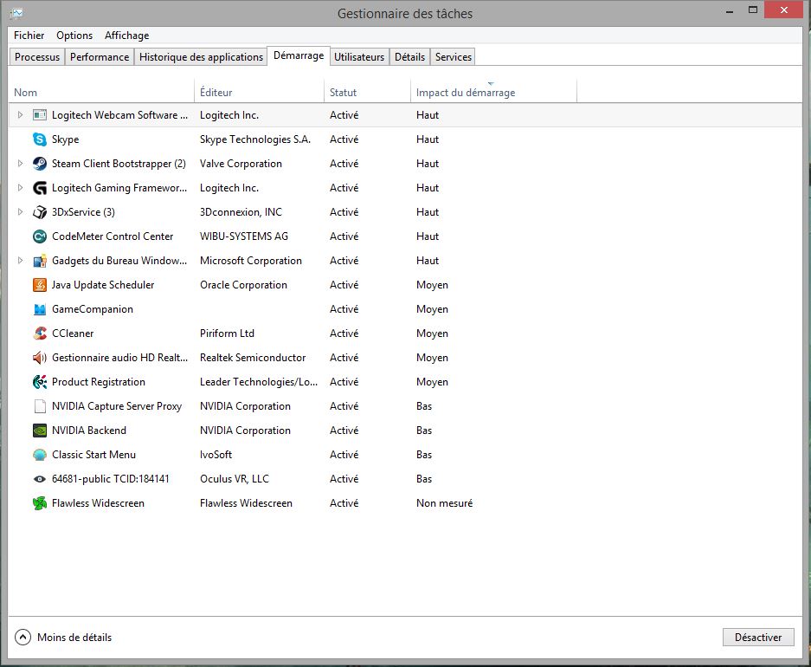811x667 pixels.
Task: Select the Flawless Widescreen name entry
Action: (x=99, y=503)
